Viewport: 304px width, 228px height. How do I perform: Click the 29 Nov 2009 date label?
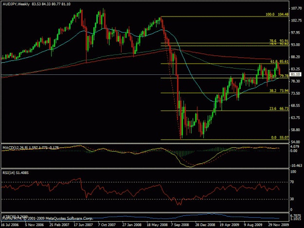point(278,225)
